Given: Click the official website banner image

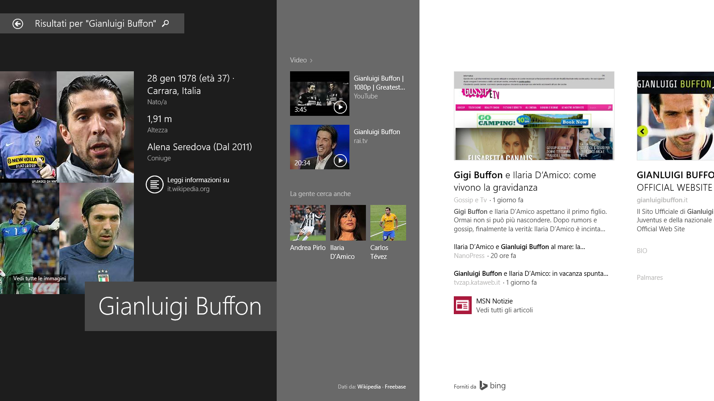Looking at the screenshot, I should pos(675,116).
